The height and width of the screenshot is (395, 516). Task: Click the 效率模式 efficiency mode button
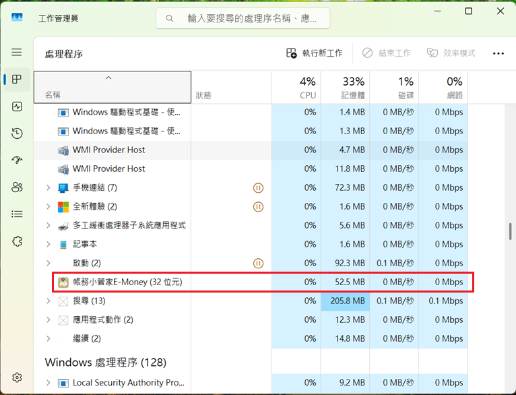(x=451, y=53)
